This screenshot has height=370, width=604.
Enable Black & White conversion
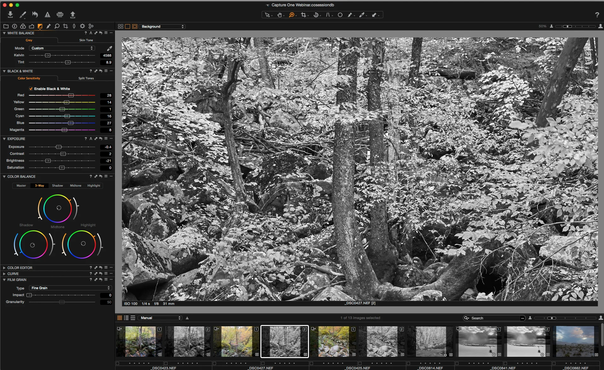pos(31,89)
